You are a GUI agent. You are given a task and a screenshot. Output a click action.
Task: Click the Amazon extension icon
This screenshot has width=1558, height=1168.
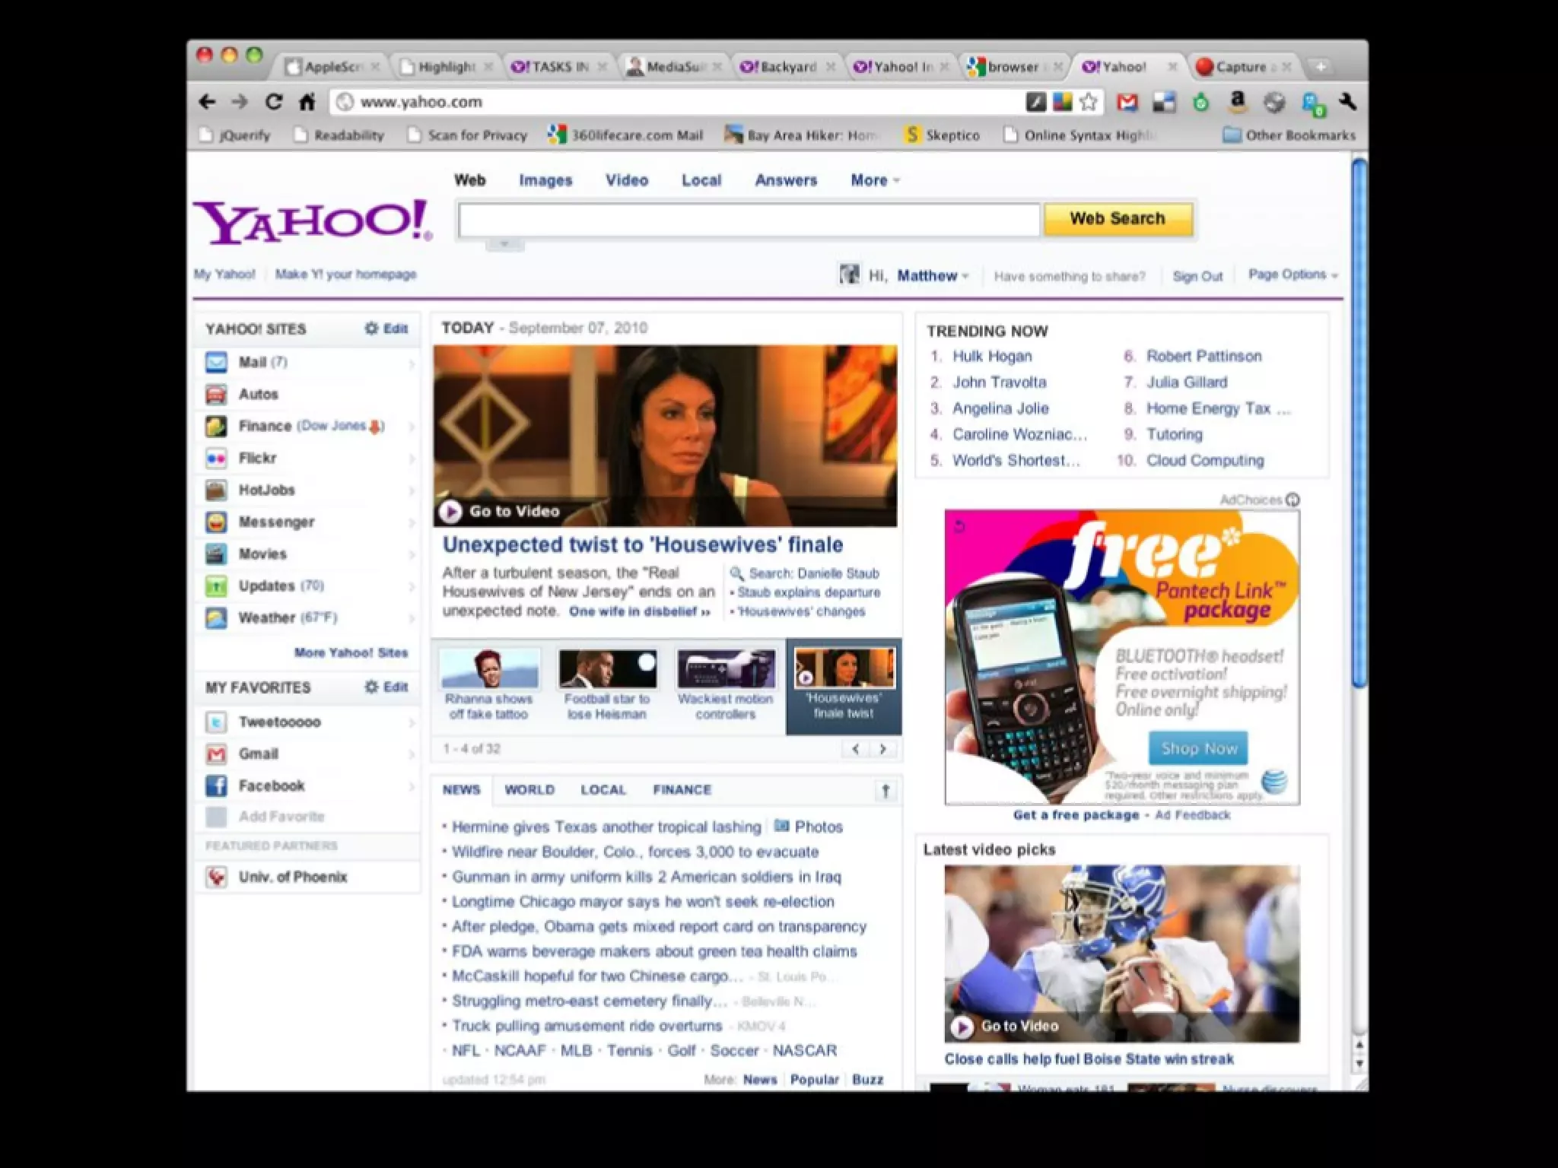(1238, 102)
